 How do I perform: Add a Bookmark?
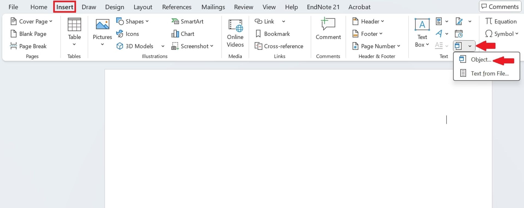click(272, 34)
